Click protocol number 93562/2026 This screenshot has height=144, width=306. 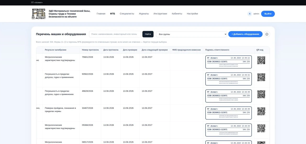pyautogui.click(x=87, y=74)
